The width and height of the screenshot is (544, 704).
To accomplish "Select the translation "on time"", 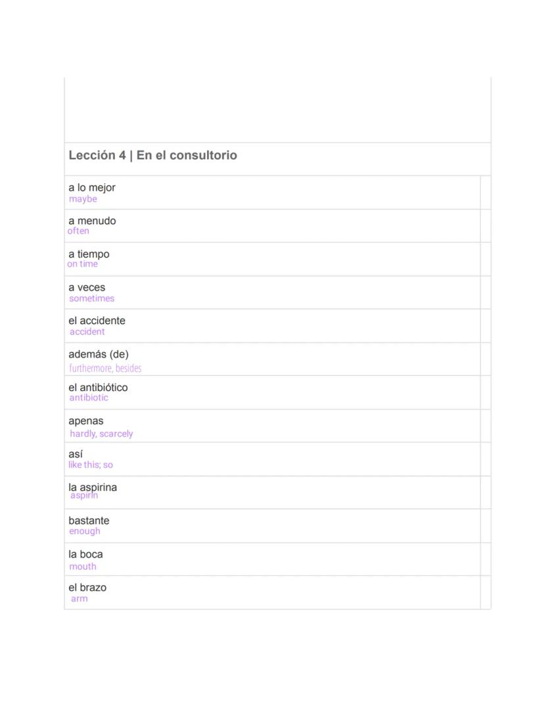I will [82, 264].
